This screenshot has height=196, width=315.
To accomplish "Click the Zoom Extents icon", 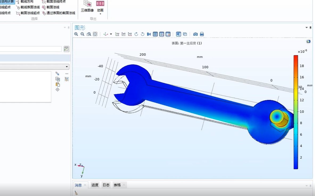I will (x=95, y=34).
